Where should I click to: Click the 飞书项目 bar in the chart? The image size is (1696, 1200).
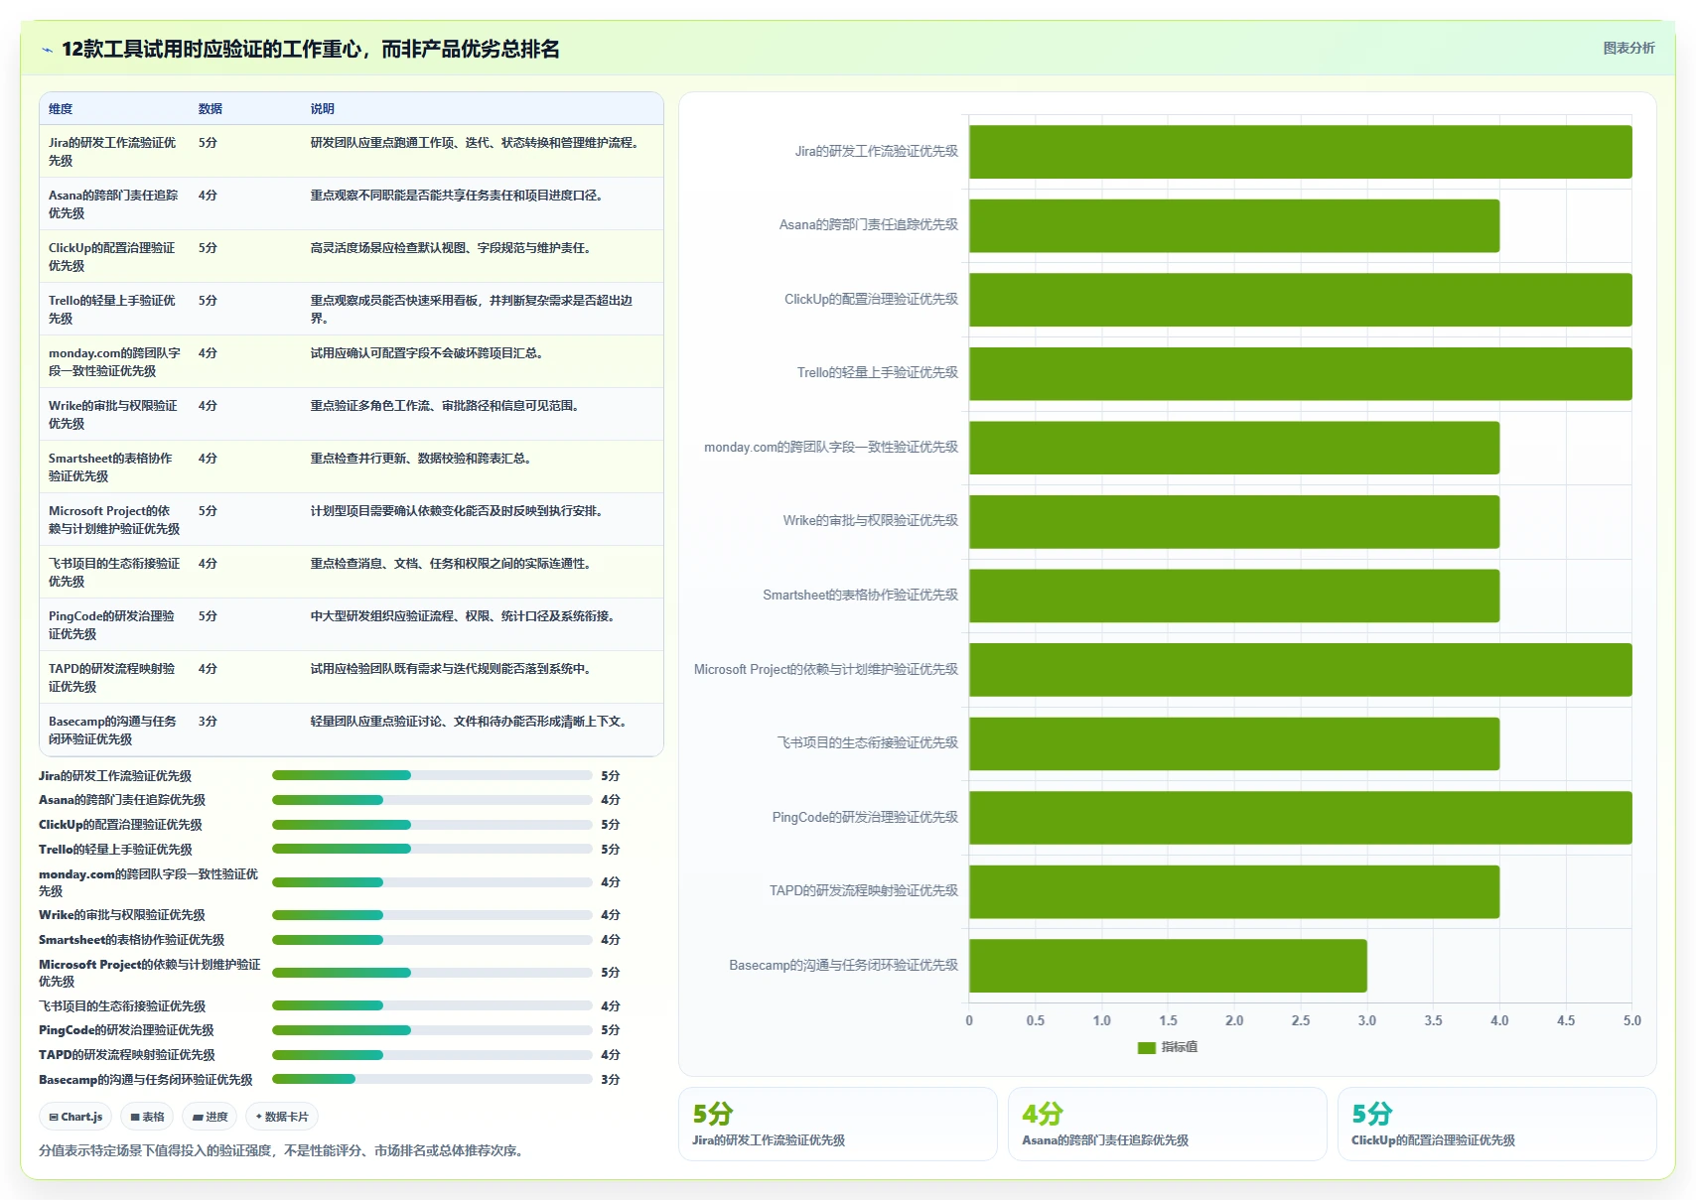[x=1234, y=743]
